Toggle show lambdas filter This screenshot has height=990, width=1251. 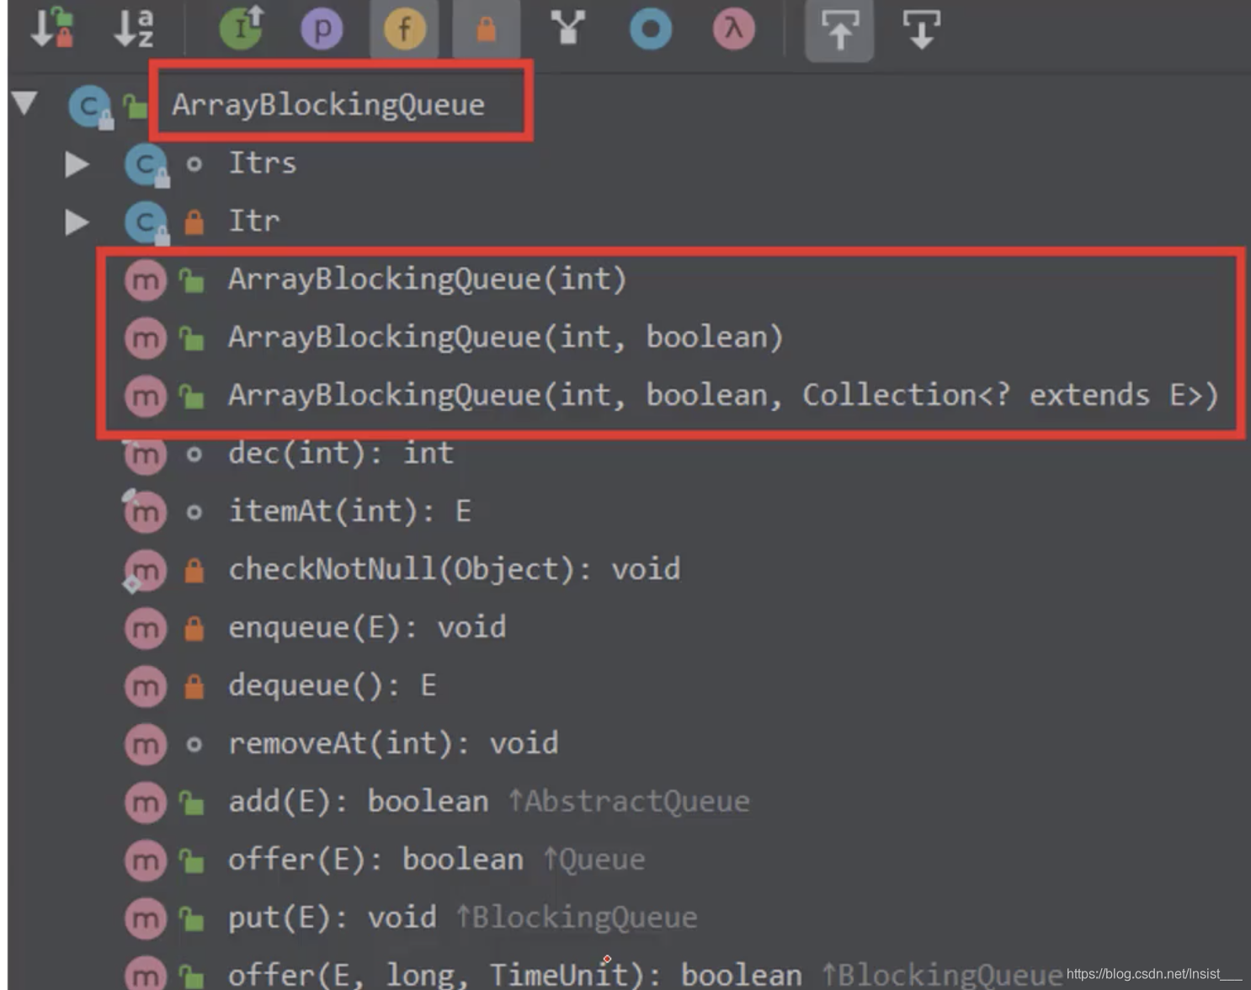pyautogui.click(x=733, y=29)
